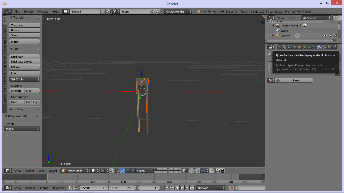Select the translate manipulator arrow icon
Screen dimensions: 344x193
(123, 171)
